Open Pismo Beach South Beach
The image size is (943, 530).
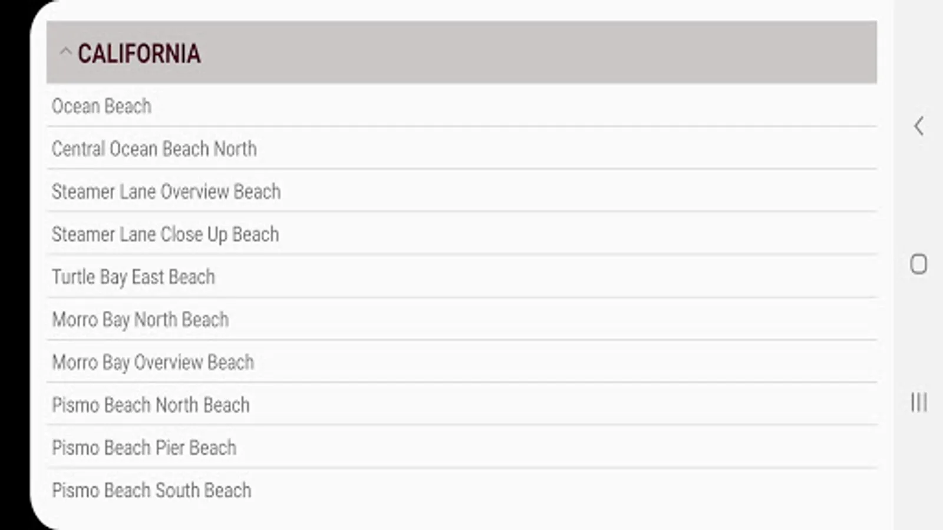pyautogui.click(x=151, y=490)
